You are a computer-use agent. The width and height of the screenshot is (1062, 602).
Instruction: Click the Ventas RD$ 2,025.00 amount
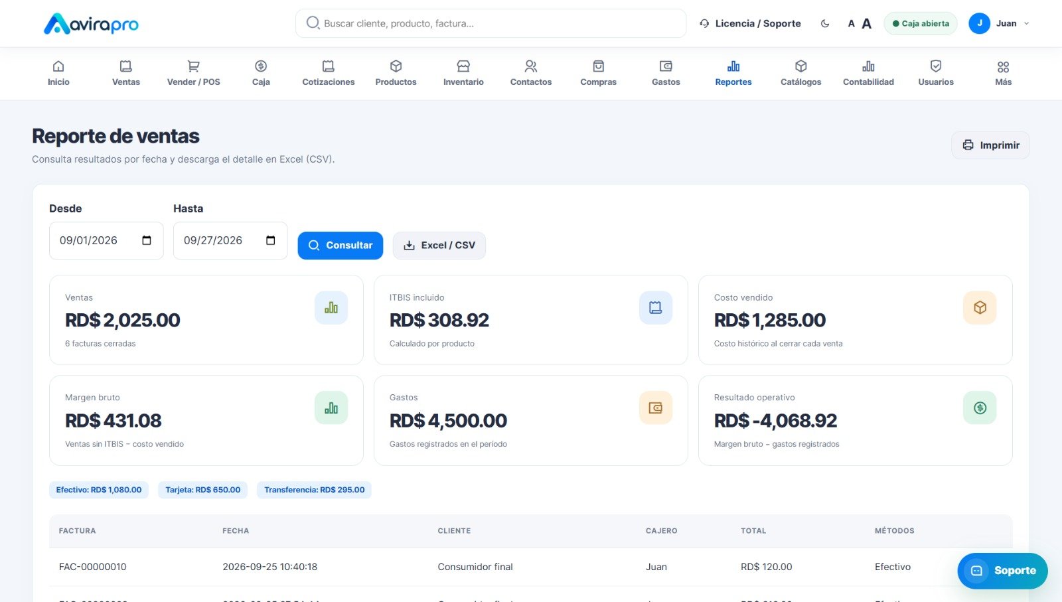[x=123, y=321]
